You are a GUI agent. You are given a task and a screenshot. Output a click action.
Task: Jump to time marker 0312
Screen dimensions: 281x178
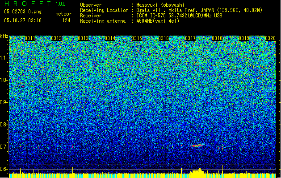tap(56, 38)
